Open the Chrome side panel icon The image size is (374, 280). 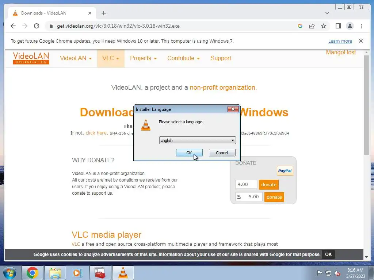(338, 26)
